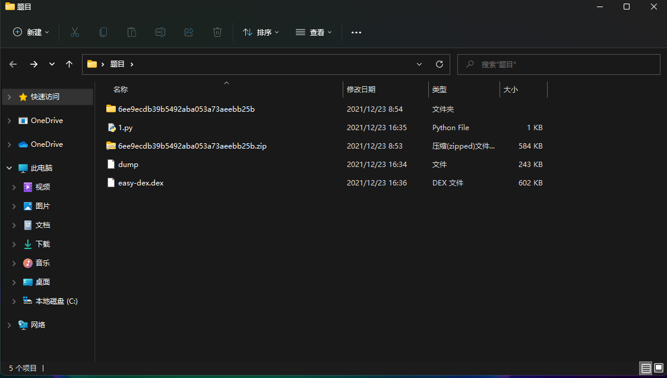Sort by 大小 column header
The height and width of the screenshot is (378, 667).
(510, 89)
